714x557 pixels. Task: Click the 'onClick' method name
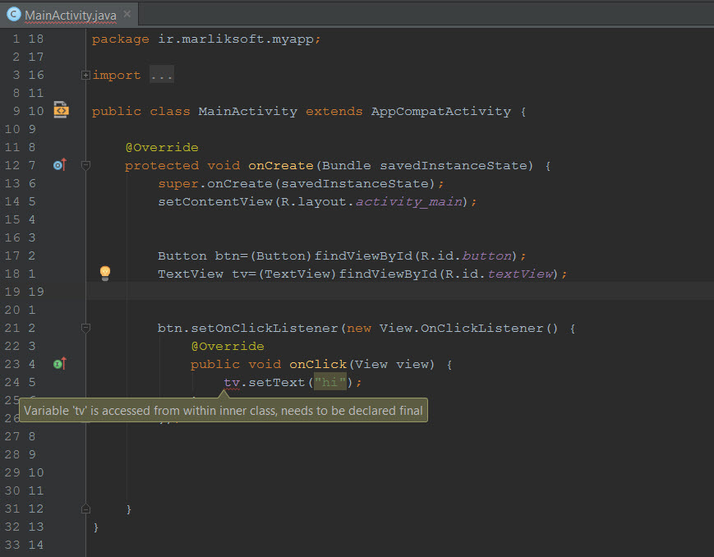(x=318, y=364)
